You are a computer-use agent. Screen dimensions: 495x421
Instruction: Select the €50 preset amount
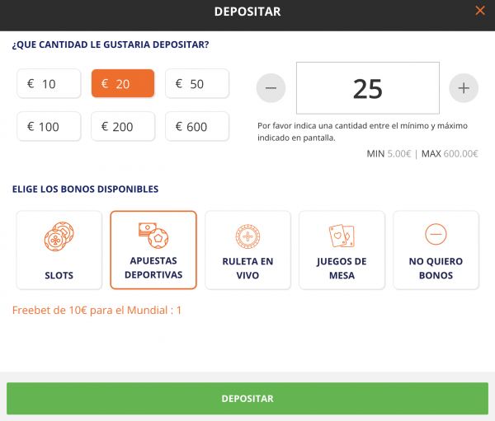[x=197, y=83]
